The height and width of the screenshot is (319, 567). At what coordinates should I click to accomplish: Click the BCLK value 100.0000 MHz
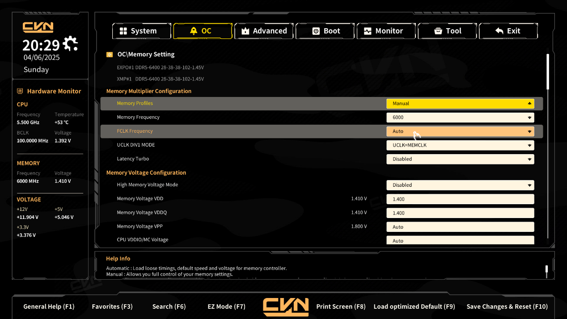[32, 141]
